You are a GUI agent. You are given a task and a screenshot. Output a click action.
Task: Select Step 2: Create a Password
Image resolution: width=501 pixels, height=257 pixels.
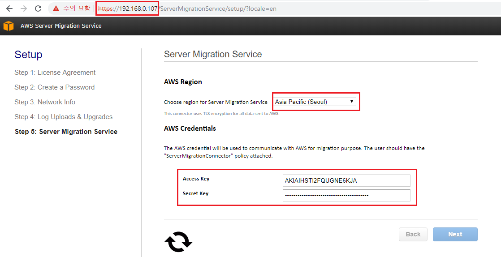pos(54,87)
